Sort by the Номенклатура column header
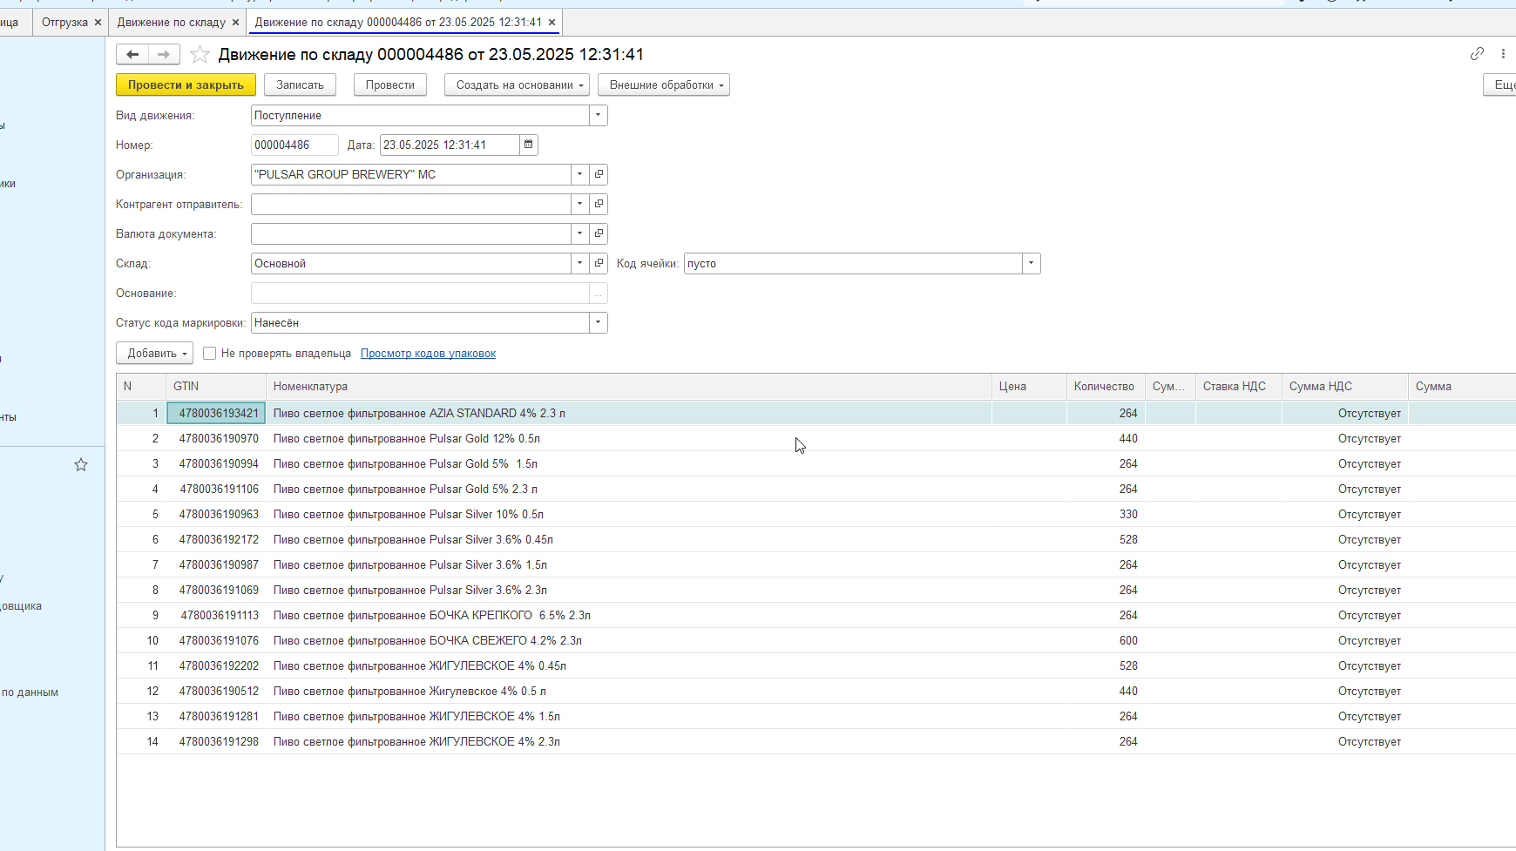The height and width of the screenshot is (851, 1516). (629, 386)
